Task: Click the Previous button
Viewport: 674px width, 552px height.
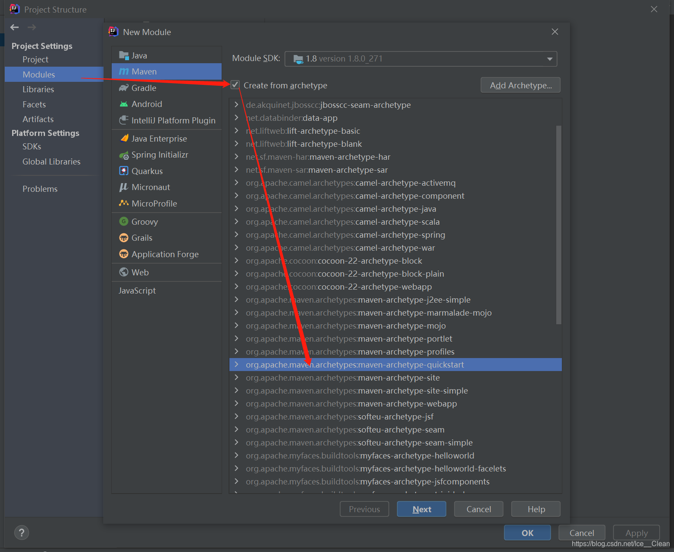Action: click(x=364, y=509)
